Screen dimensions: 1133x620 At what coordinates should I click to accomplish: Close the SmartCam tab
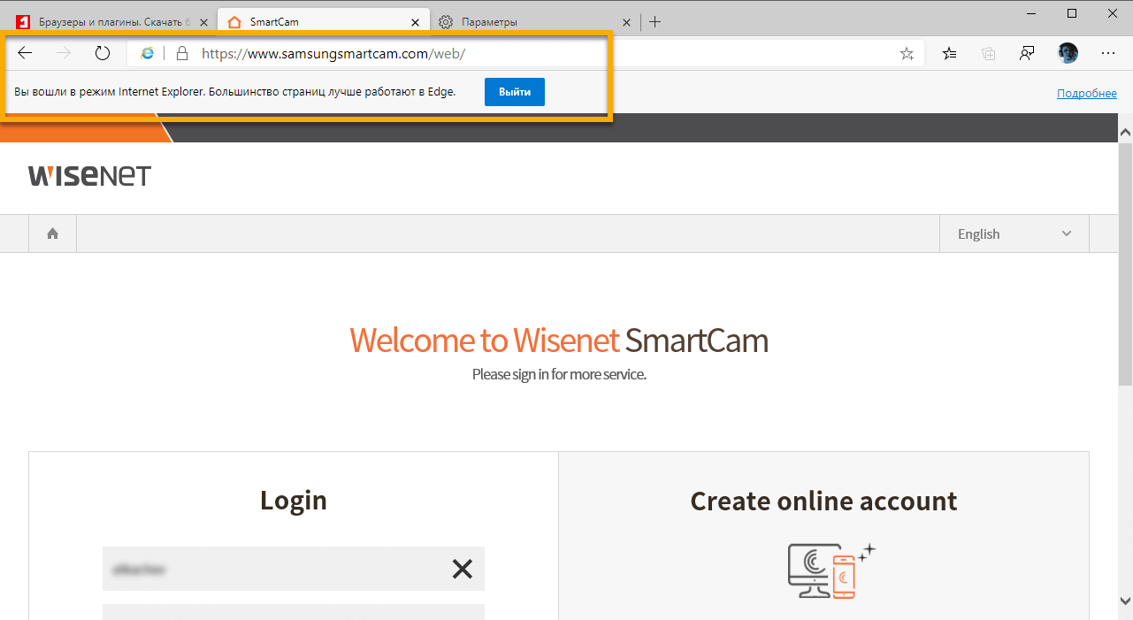coord(415,22)
